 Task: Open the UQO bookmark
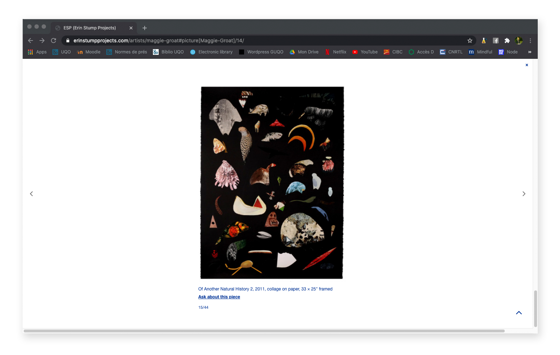(x=62, y=52)
